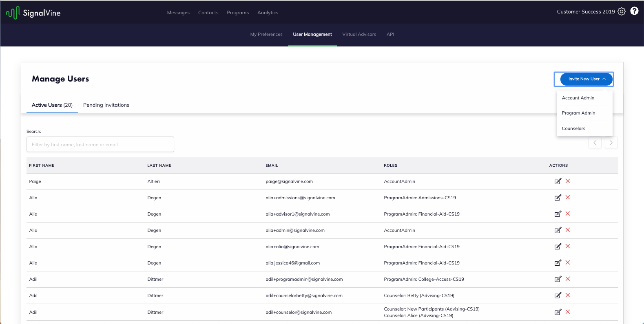644x324 pixels.
Task: Click last name Altieri
Action: pyautogui.click(x=153, y=181)
